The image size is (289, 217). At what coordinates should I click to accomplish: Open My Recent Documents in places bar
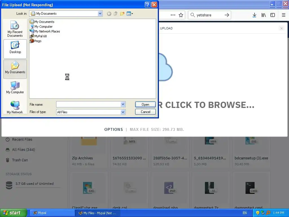[x=15, y=29]
